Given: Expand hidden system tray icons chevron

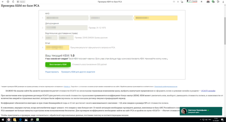Looking at the screenshot, I should (x=200, y=120).
